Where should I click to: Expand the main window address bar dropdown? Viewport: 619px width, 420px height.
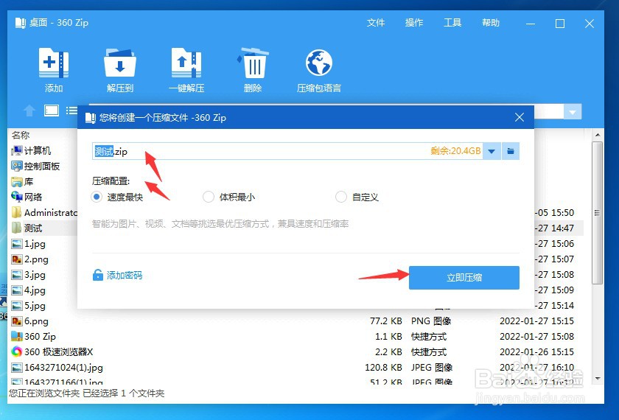573,113
